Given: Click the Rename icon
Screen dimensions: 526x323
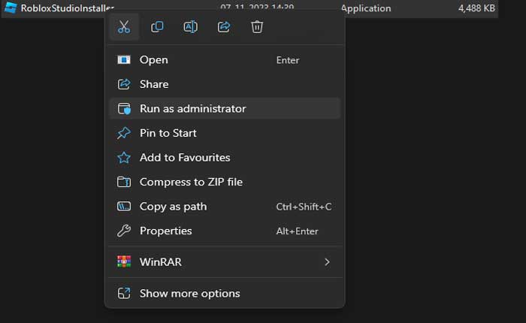Looking at the screenshot, I should pyautogui.click(x=190, y=27).
